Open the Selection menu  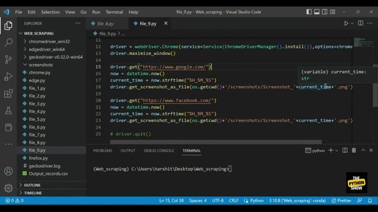[x=50, y=12]
